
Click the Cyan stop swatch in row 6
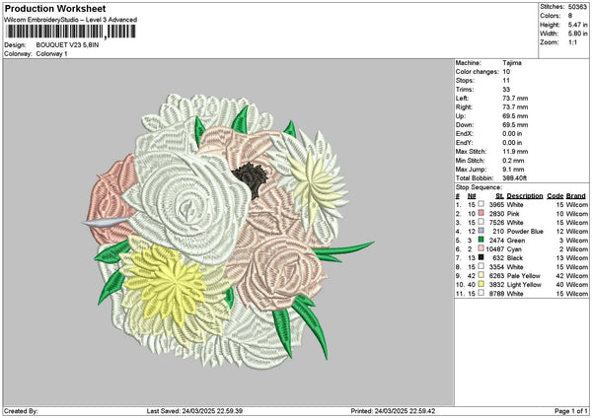[481, 248]
